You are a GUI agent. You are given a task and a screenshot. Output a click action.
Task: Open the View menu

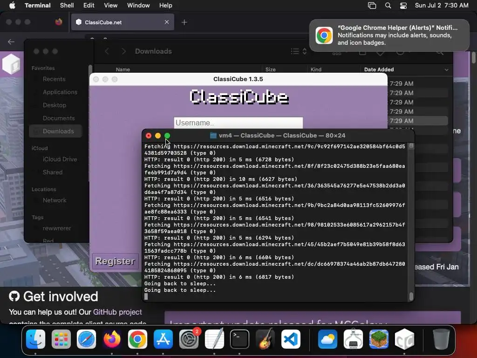click(x=111, y=6)
